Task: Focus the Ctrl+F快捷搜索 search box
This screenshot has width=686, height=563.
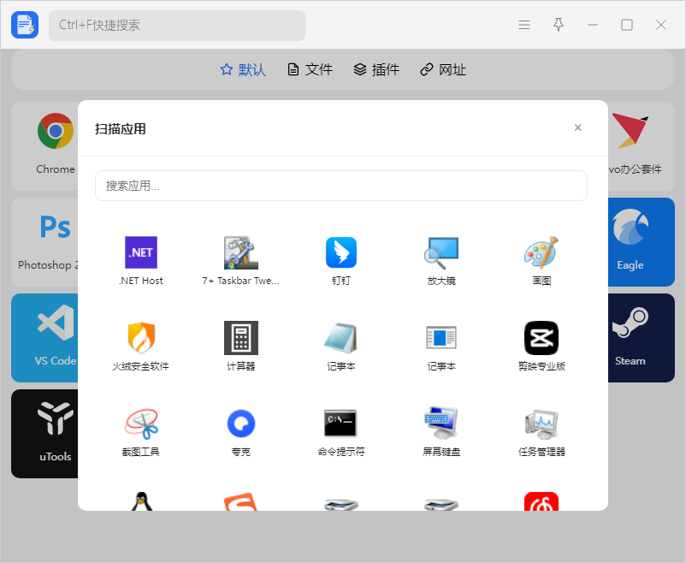Action: click(x=177, y=26)
